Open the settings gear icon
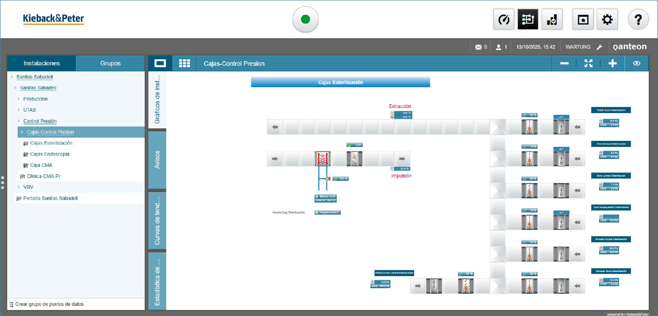 coord(607,19)
